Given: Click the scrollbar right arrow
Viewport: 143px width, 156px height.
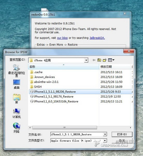Looking at the screenshot, I should pyautogui.click(x=131, y=128).
